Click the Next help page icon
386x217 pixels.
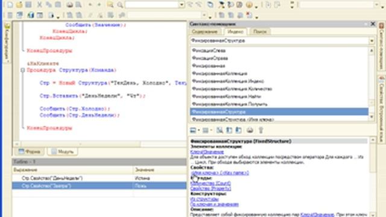pyautogui.click(x=239, y=130)
